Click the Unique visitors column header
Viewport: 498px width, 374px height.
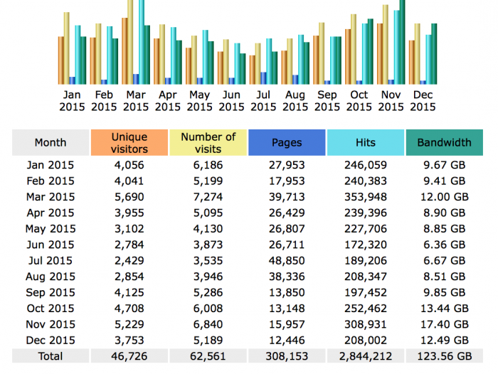point(129,142)
